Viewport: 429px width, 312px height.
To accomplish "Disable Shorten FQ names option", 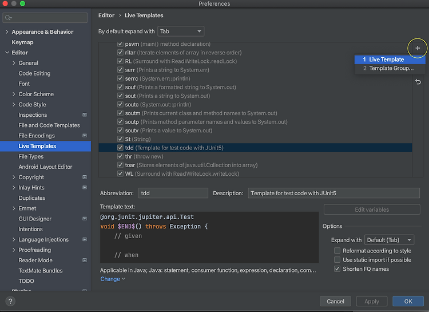I will pos(337,269).
